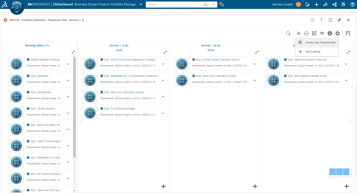Expand the Backlog Items column

click(x=73, y=52)
